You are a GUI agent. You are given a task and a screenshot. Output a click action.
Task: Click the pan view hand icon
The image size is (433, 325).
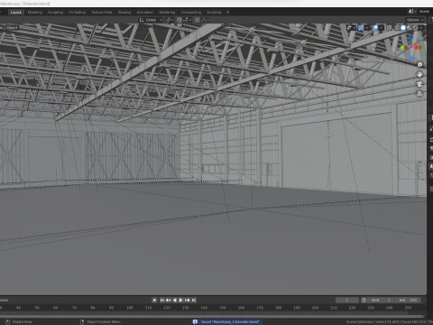click(x=419, y=74)
